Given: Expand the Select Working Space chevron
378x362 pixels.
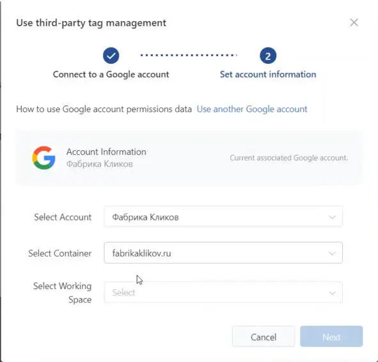Looking at the screenshot, I should point(333,293).
